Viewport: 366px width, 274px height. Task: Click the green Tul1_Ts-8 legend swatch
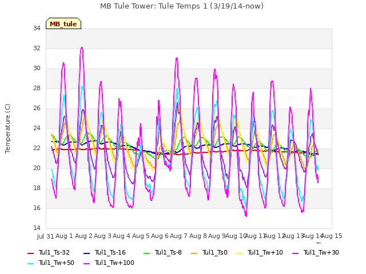click(147, 253)
